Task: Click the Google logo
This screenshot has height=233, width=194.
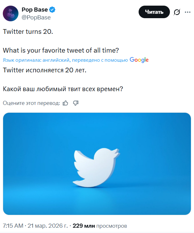Action: [x=139, y=60]
